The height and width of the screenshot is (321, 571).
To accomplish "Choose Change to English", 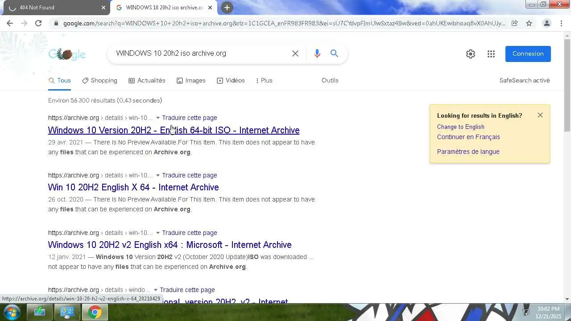I will pos(461,127).
